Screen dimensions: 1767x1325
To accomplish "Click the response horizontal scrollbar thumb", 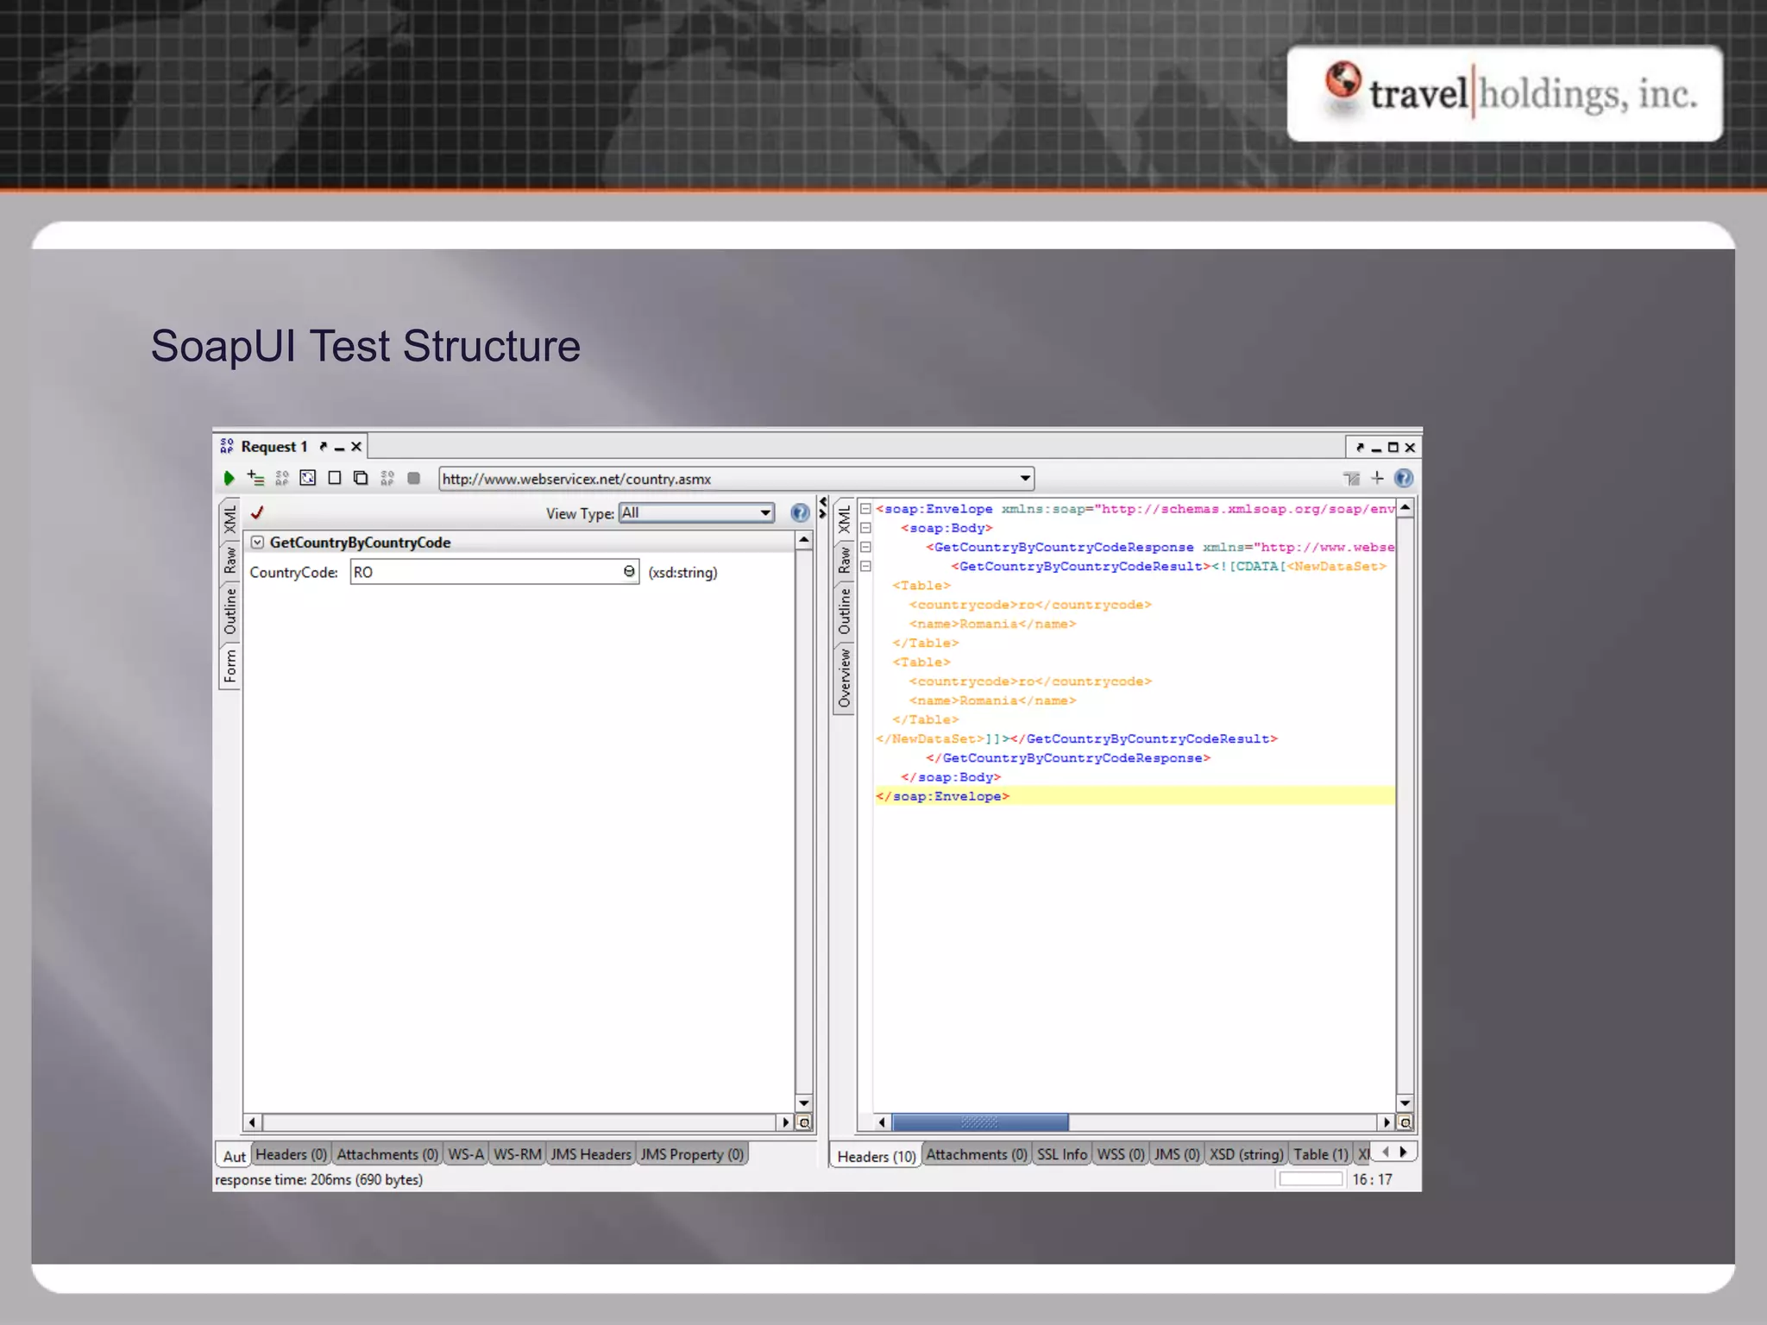I will pos(979,1122).
